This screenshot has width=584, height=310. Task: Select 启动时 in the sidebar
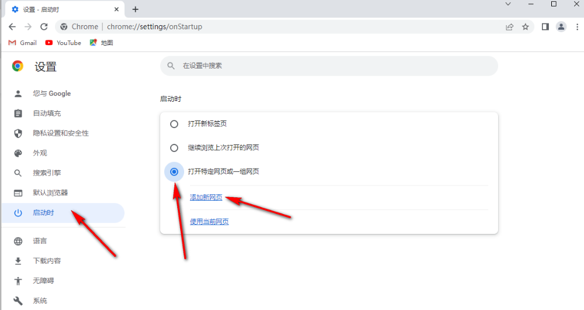(63, 213)
